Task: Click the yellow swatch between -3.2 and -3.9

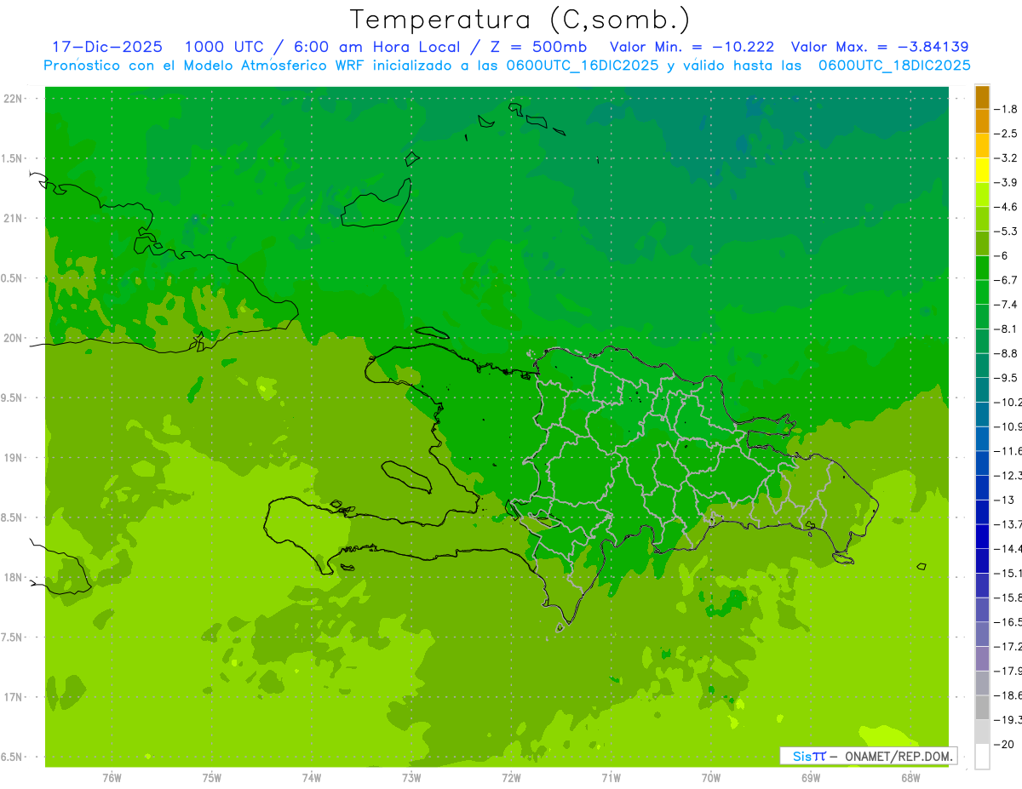Action: [982, 170]
